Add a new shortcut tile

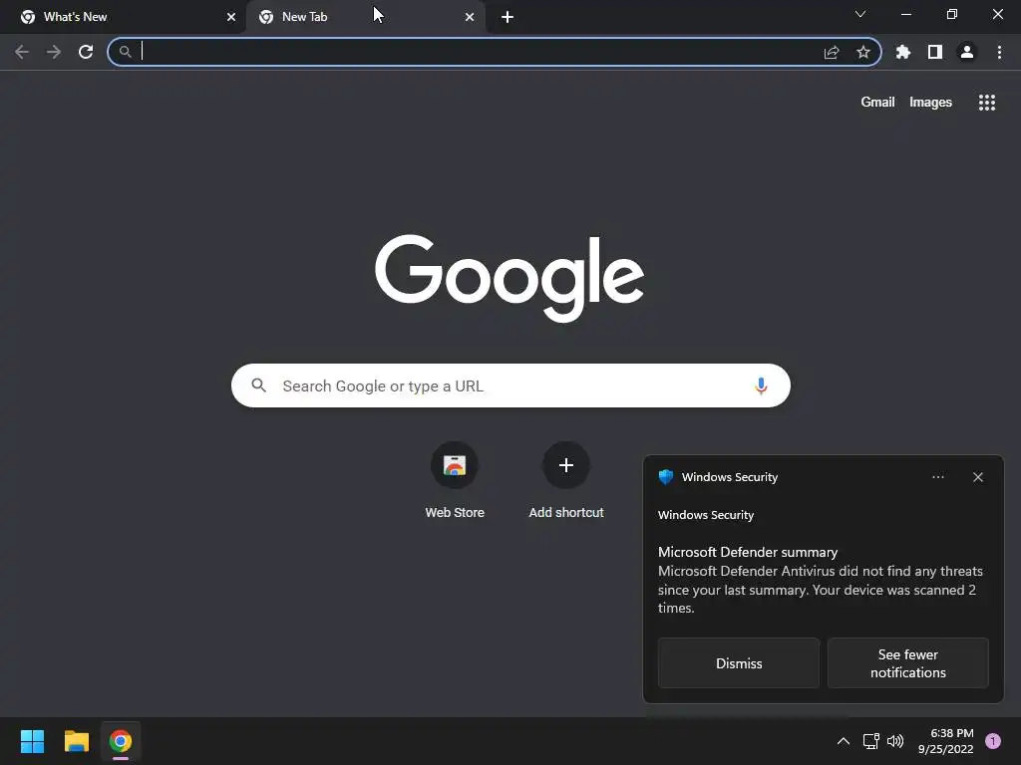pyautogui.click(x=566, y=480)
